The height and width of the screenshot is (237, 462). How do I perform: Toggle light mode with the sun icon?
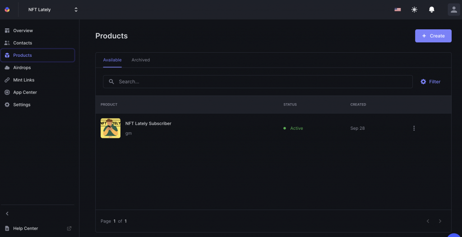(x=414, y=10)
